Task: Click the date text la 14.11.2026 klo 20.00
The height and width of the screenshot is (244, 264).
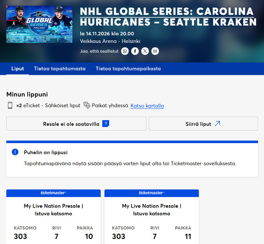Action: click(x=107, y=34)
